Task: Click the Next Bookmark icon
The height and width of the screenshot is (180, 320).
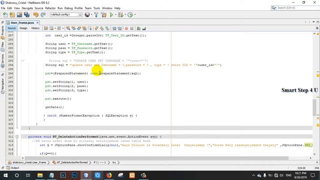Action: tap(102, 28)
